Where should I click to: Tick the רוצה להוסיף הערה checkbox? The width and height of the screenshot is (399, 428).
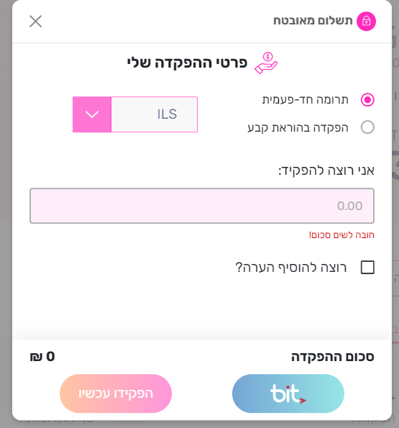click(367, 267)
